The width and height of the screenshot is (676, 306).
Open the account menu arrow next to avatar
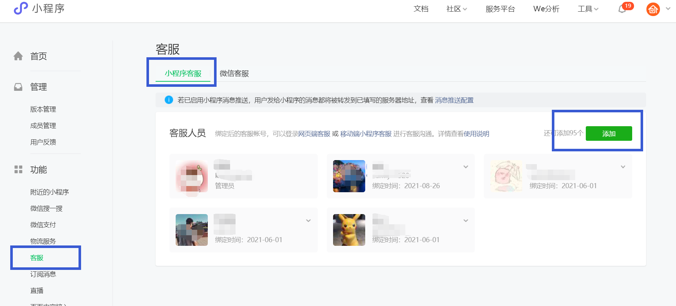coord(668,9)
